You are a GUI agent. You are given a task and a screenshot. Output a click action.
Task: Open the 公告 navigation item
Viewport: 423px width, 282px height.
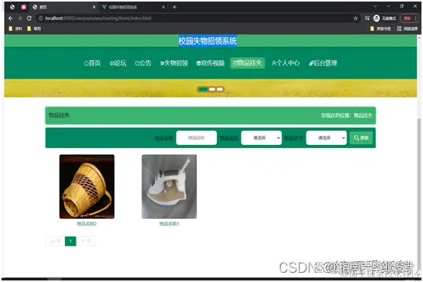click(143, 63)
